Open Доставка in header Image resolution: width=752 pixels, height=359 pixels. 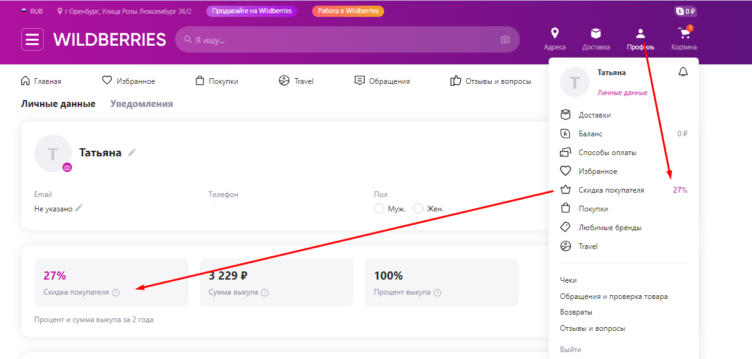[x=596, y=39]
